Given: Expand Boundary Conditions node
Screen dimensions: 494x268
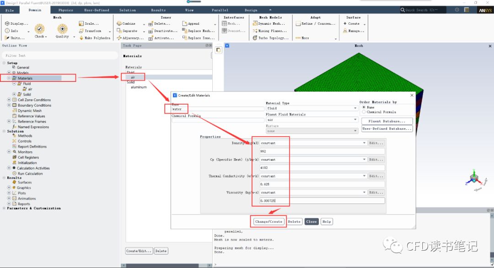Looking at the screenshot, I should click(x=9, y=105).
